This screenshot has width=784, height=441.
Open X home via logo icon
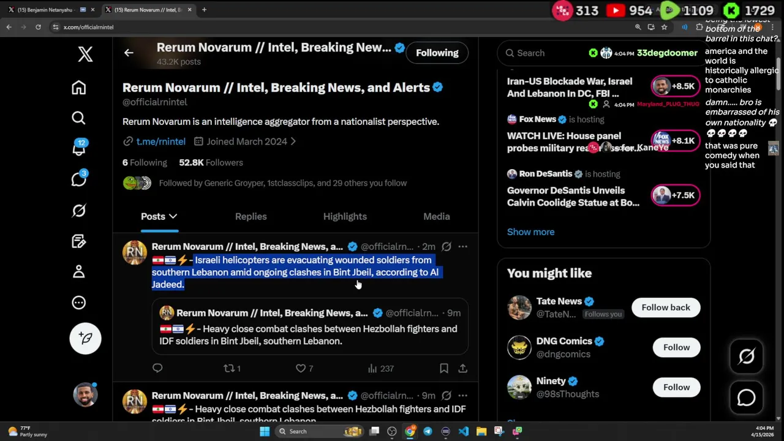pyautogui.click(x=85, y=54)
